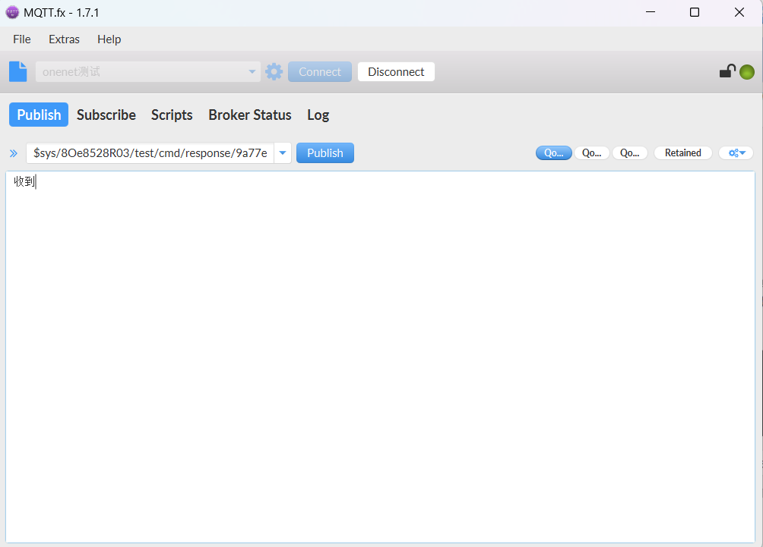This screenshot has height=547, width=763.
Task: Switch to the Publish tab
Action: click(39, 115)
